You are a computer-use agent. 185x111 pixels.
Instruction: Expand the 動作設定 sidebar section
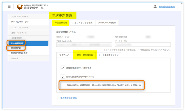pyautogui.click(x=28, y=58)
